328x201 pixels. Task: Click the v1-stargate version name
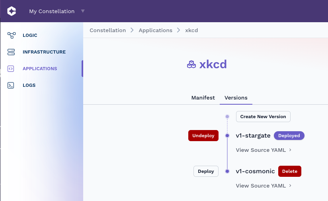pos(253,136)
